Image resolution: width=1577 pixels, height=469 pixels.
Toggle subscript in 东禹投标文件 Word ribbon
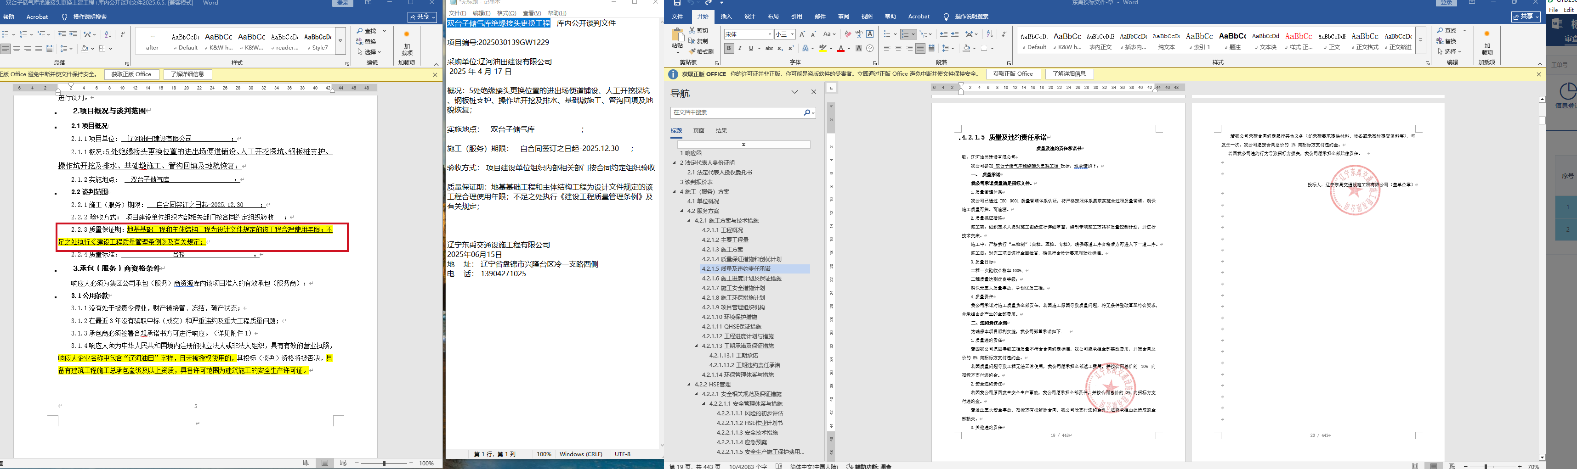(x=780, y=48)
